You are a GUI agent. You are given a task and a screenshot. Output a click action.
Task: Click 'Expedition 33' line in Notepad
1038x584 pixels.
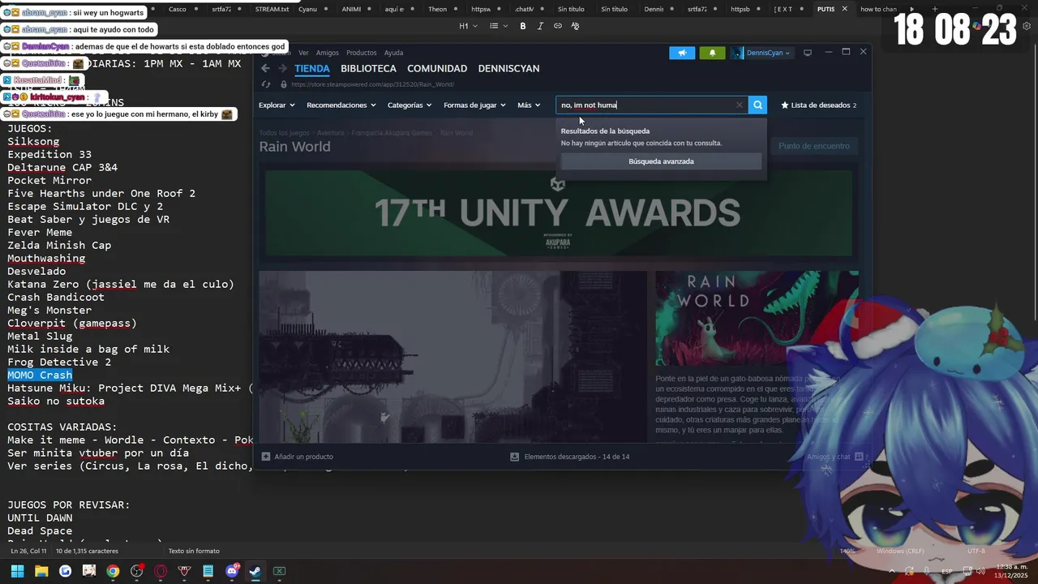coord(49,155)
